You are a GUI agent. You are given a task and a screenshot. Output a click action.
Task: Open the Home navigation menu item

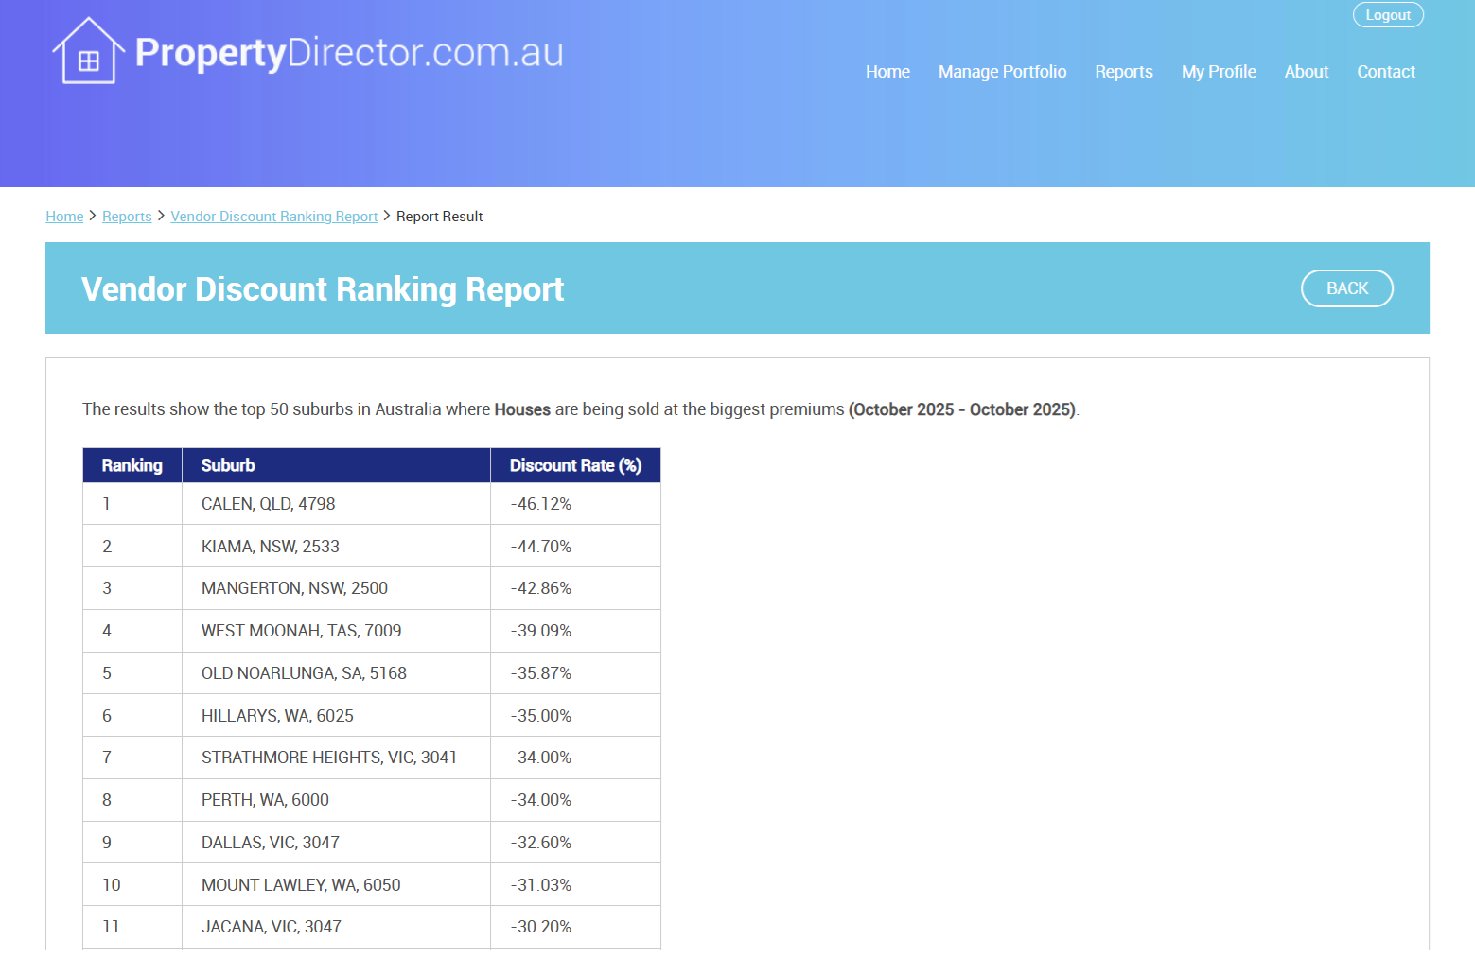click(x=887, y=72)
